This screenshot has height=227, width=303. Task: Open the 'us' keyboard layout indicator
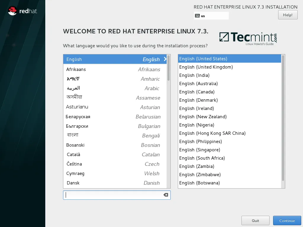coord(207,15)
